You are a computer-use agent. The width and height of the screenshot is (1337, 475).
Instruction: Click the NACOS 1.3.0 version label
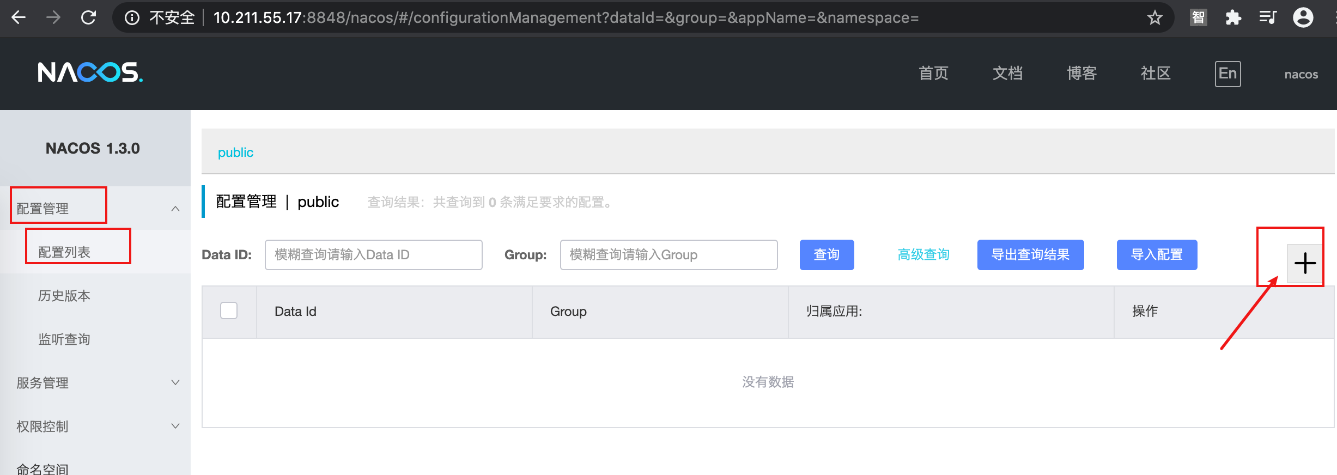click(x=93, y=148)
